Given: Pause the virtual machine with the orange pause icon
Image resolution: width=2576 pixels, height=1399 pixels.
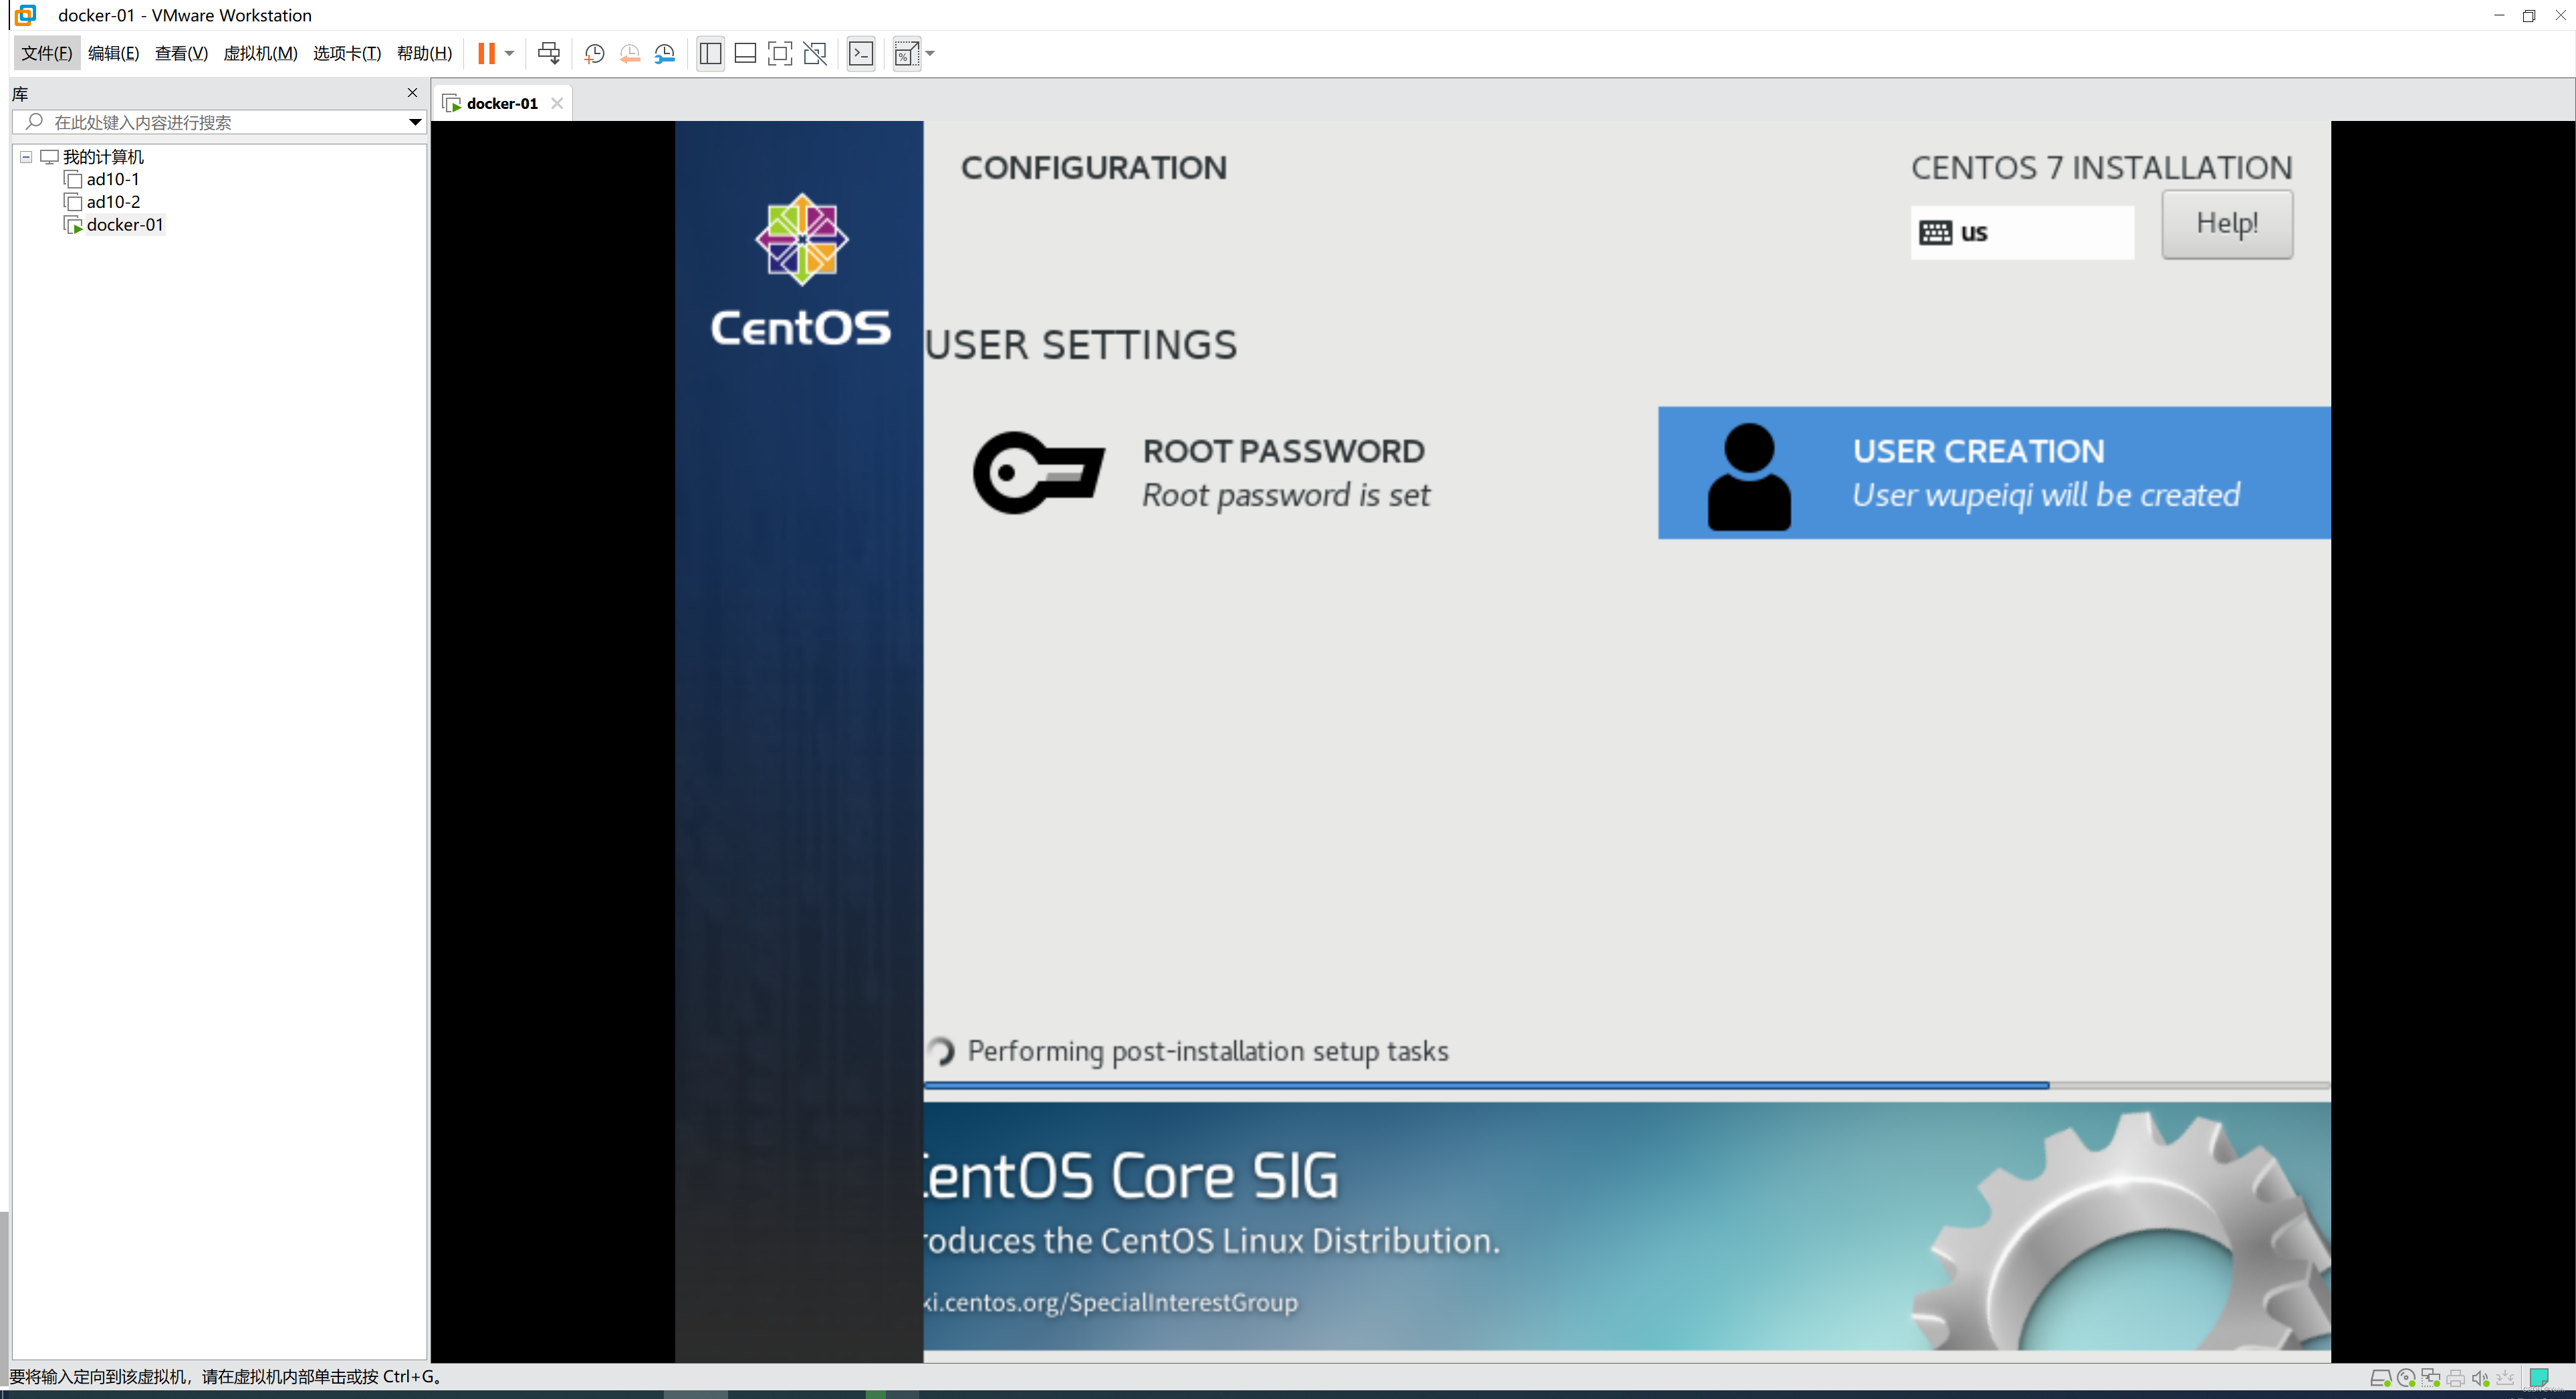Looking at the screenshot, I should pos(486,53).
